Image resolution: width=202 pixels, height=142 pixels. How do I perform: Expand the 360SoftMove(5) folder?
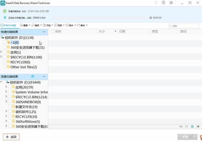pyautogui.click(x=6, y=121)
